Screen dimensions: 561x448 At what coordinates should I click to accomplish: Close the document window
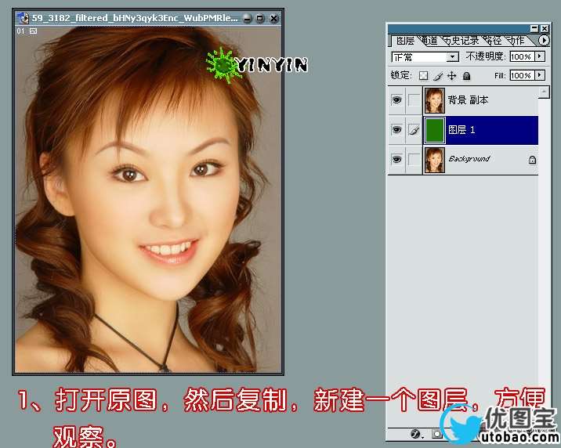(x=273, y=18)
